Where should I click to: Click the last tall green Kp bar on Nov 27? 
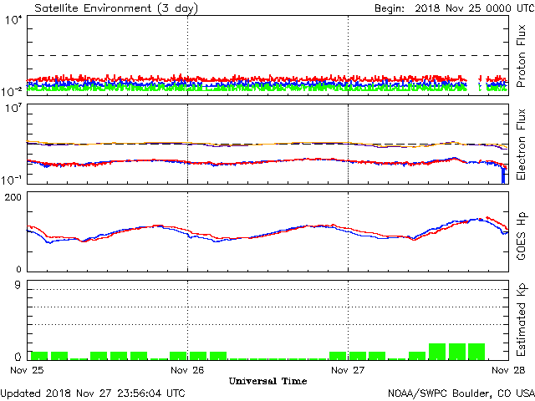pos(476,352)
